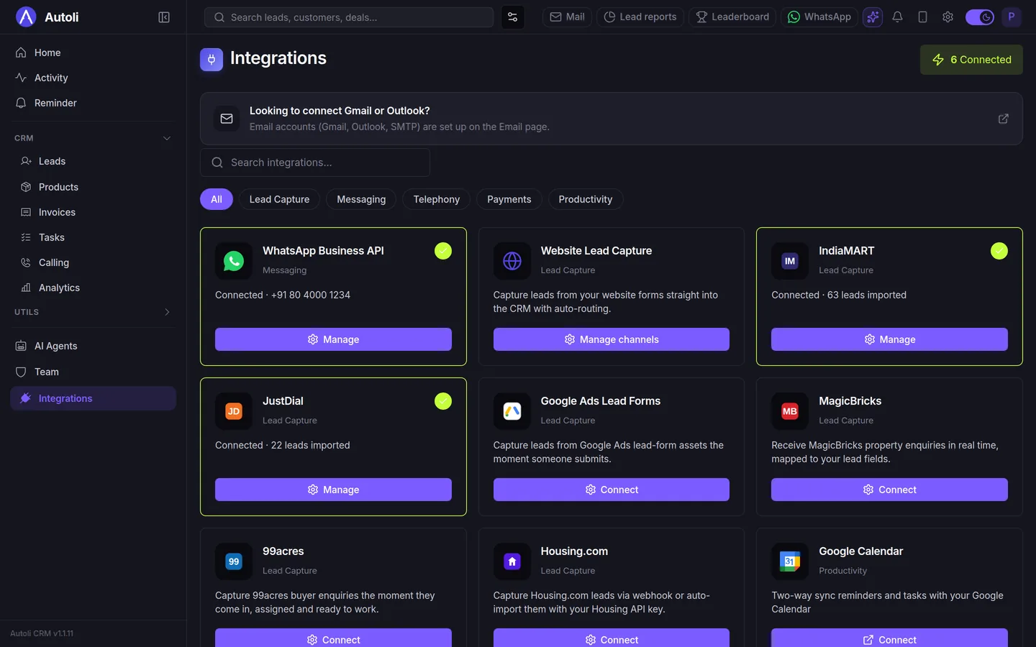Connect the 99acres integration
The image size is (1036, 647).
pyautogui.click(x=333, y=638)
